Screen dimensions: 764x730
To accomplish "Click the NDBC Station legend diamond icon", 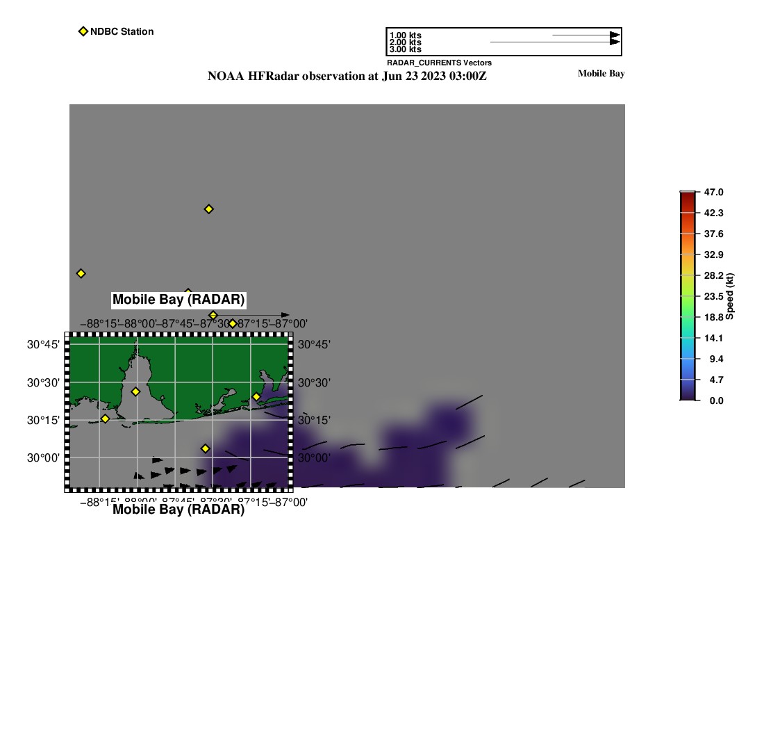I will click(83, 31).
